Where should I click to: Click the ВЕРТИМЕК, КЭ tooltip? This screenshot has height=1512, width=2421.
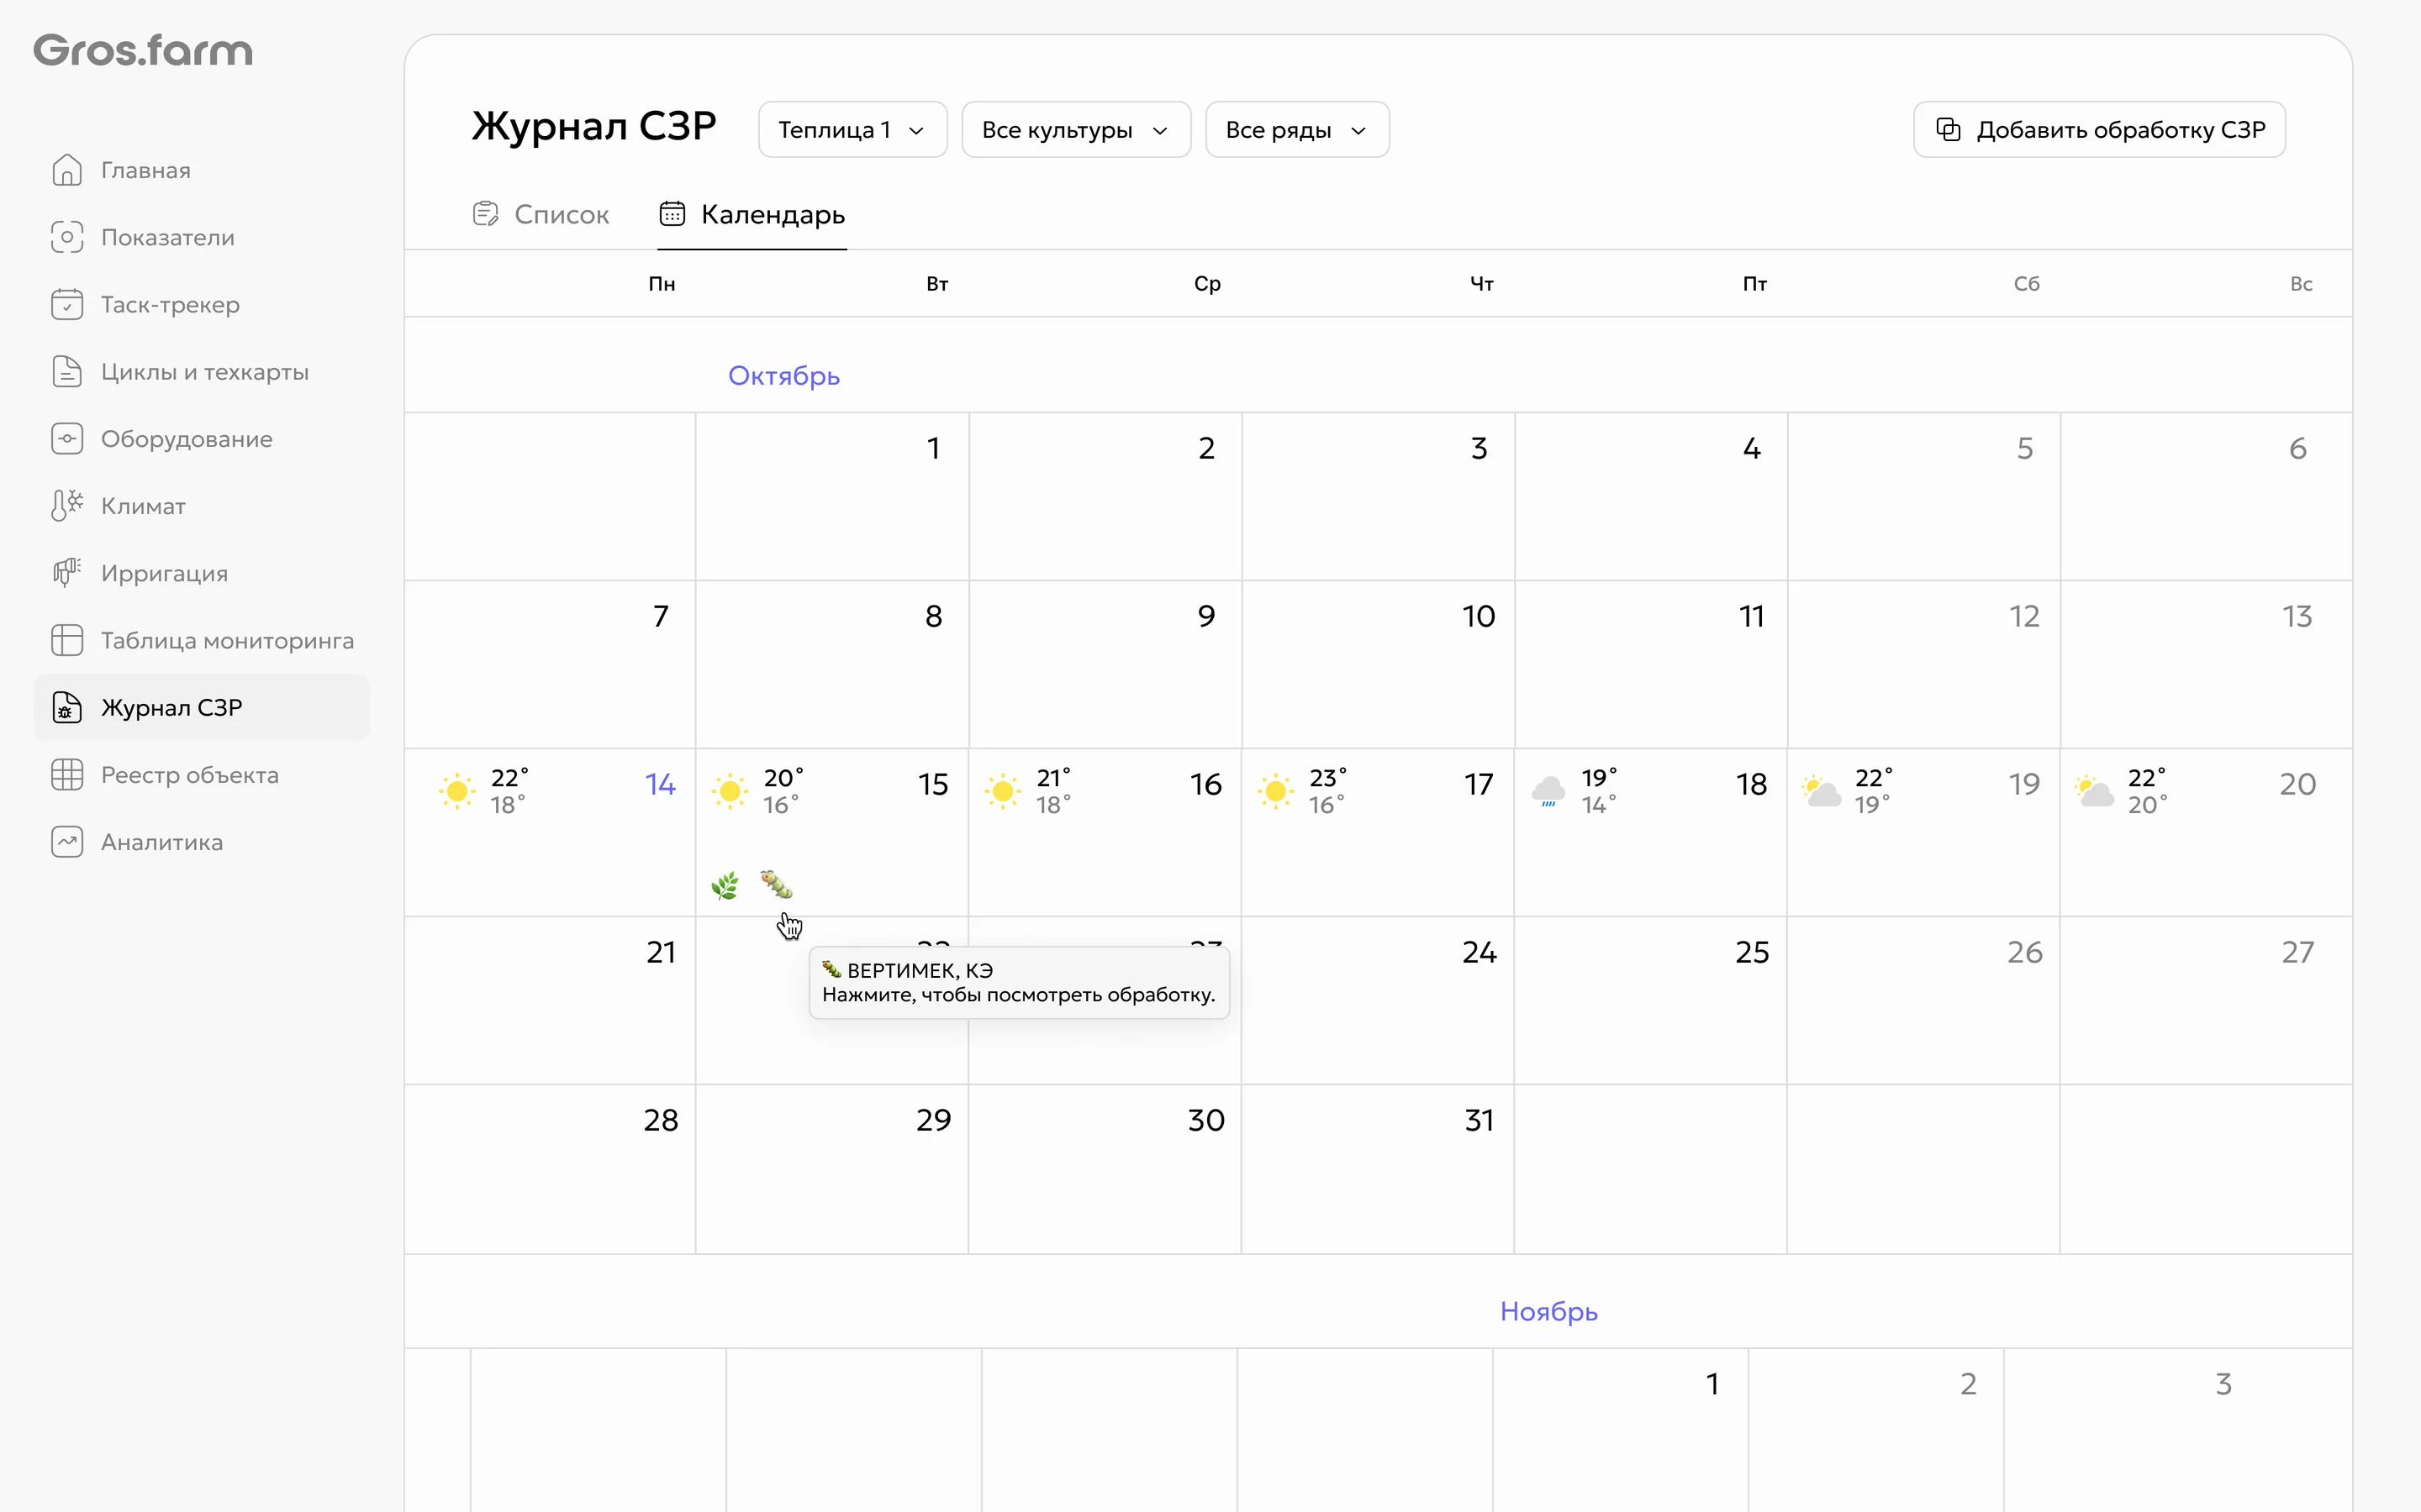pos(1020,982)
